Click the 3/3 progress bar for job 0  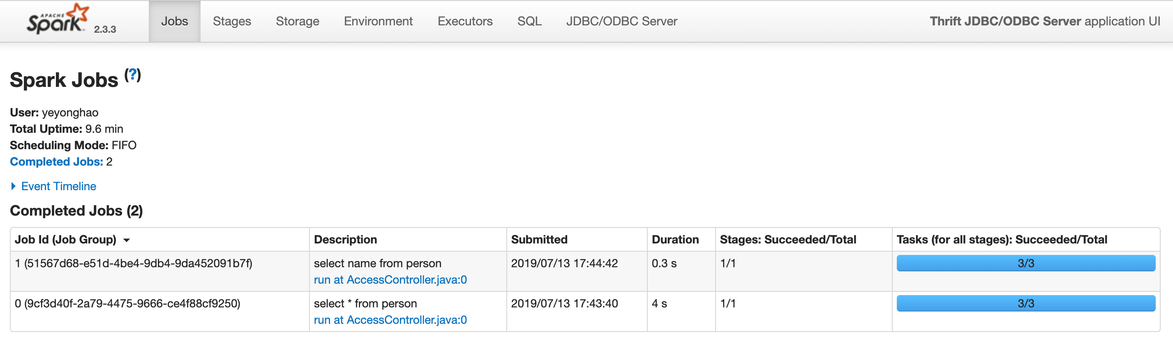(1025, 303)
